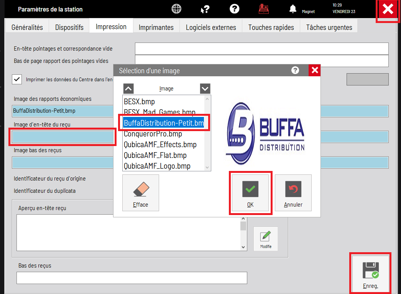401x294 pixels.
Task: Click the Image column header label
Action: coord(166,89)
